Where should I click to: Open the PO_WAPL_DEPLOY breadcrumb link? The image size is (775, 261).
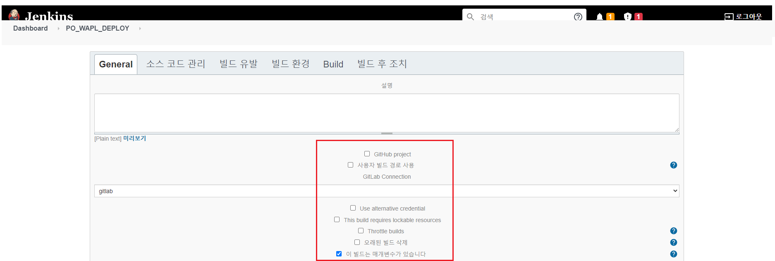pos(98,29)
